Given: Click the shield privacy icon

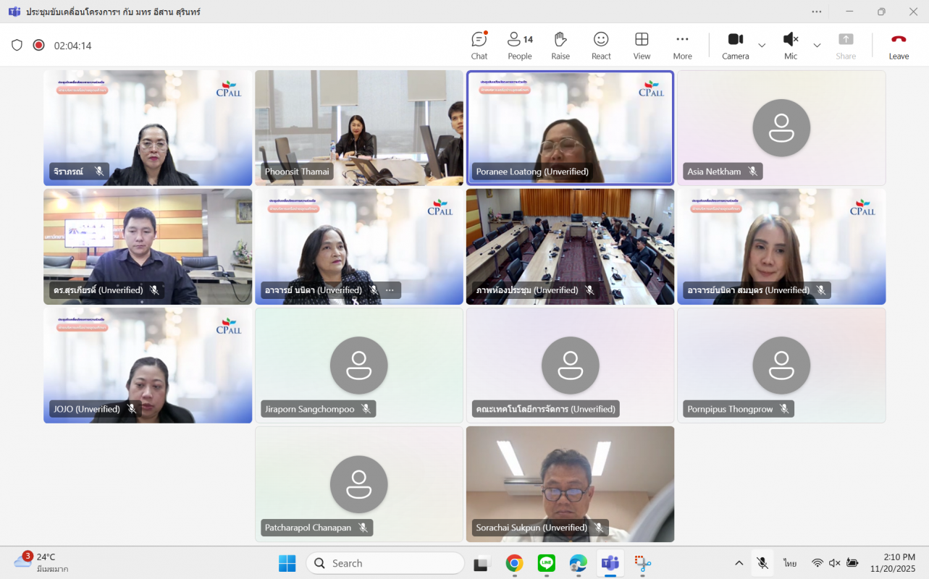Looking at the screenshot, I should coord(17,45).
